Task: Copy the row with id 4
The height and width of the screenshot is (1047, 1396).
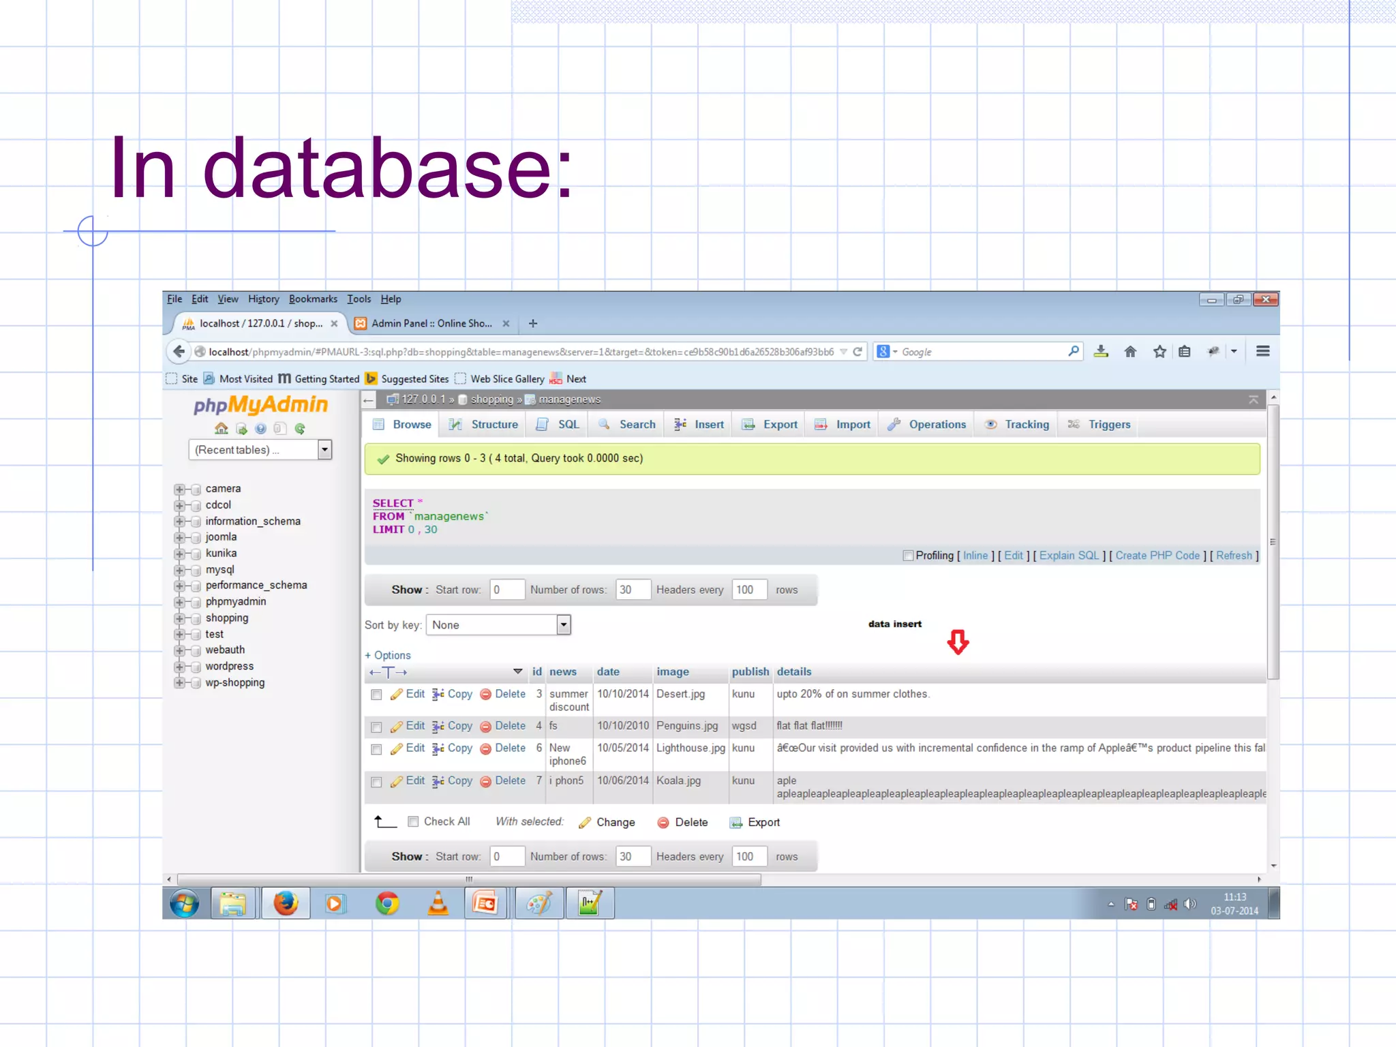Action: [x=453, y=726]
